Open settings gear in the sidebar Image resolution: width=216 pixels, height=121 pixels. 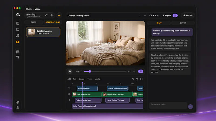pyautogui.click(x=18, y=102)
